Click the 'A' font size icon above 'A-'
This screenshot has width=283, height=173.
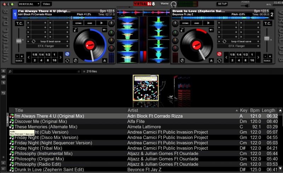click(x=4, y=163)
